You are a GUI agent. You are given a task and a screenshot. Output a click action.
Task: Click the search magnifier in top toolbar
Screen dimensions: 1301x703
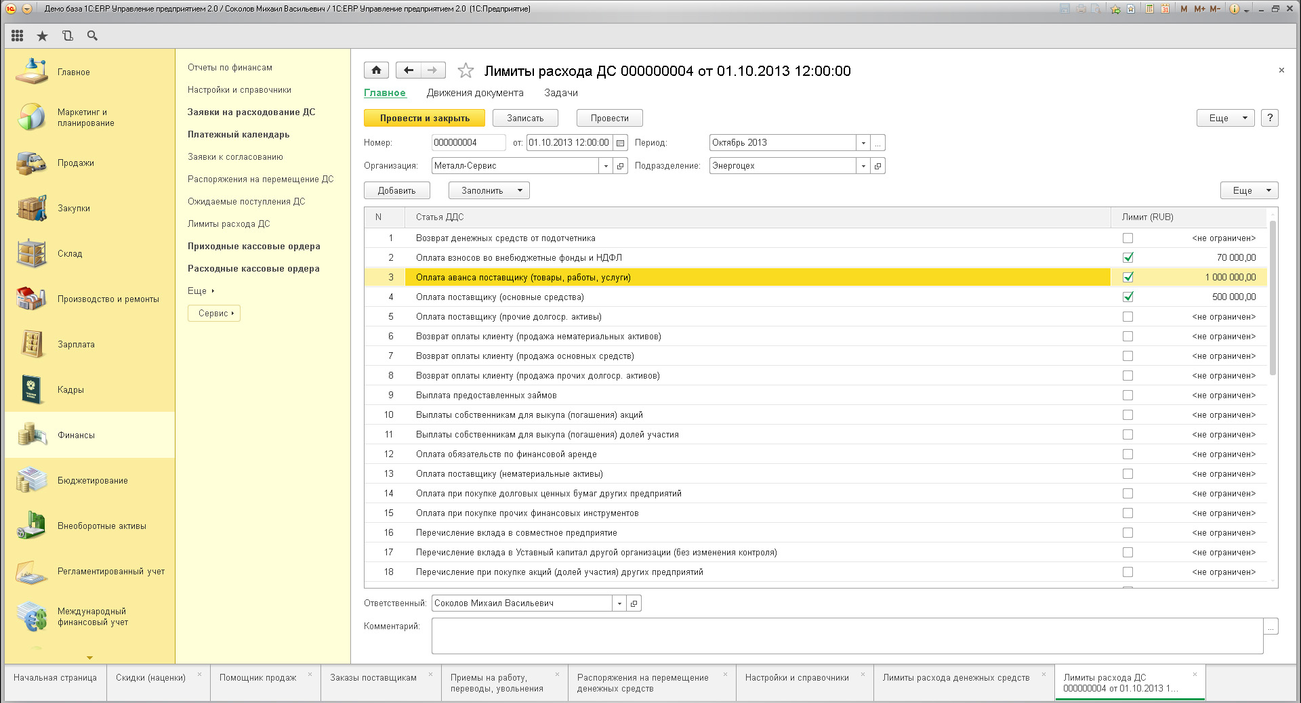point(92,36)
